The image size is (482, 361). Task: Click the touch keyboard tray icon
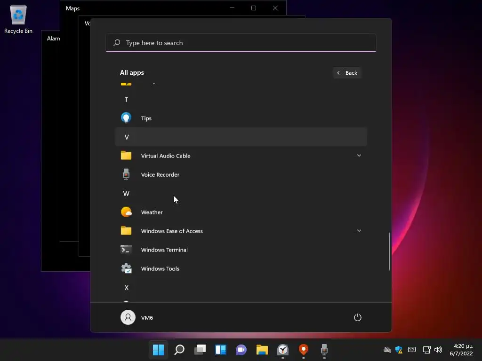[x=412, y=350]
